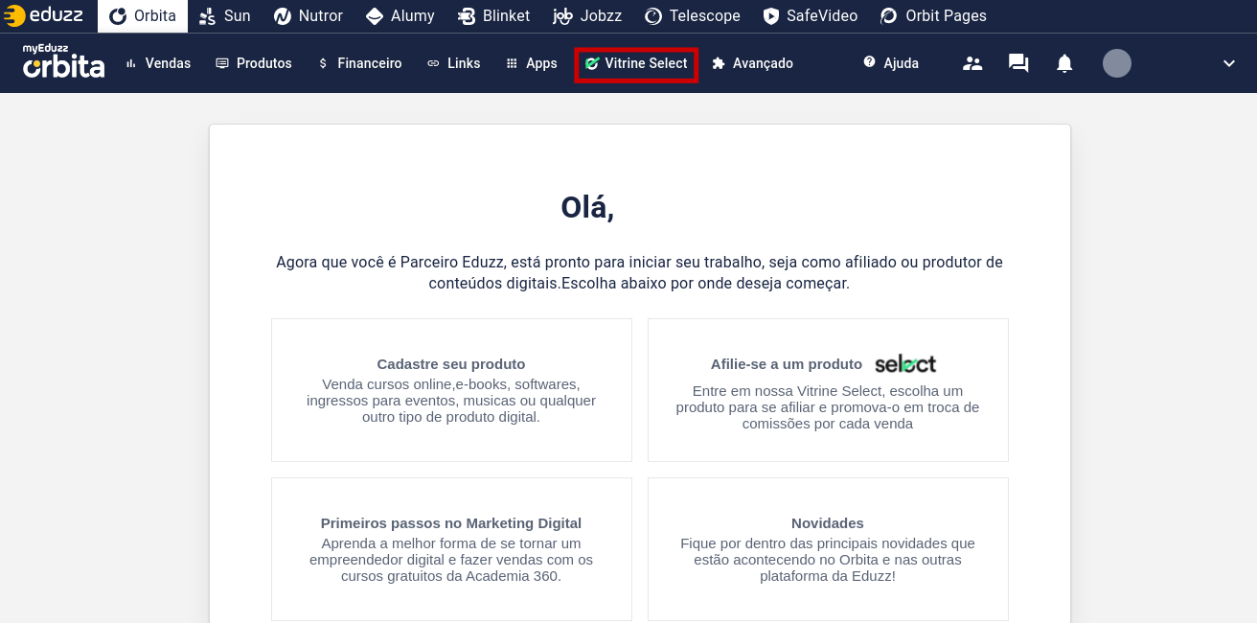Viewport: 1257px width, 624px height.
Task: Expand the account chevron menu
Action: click(x=1229, y=62)
